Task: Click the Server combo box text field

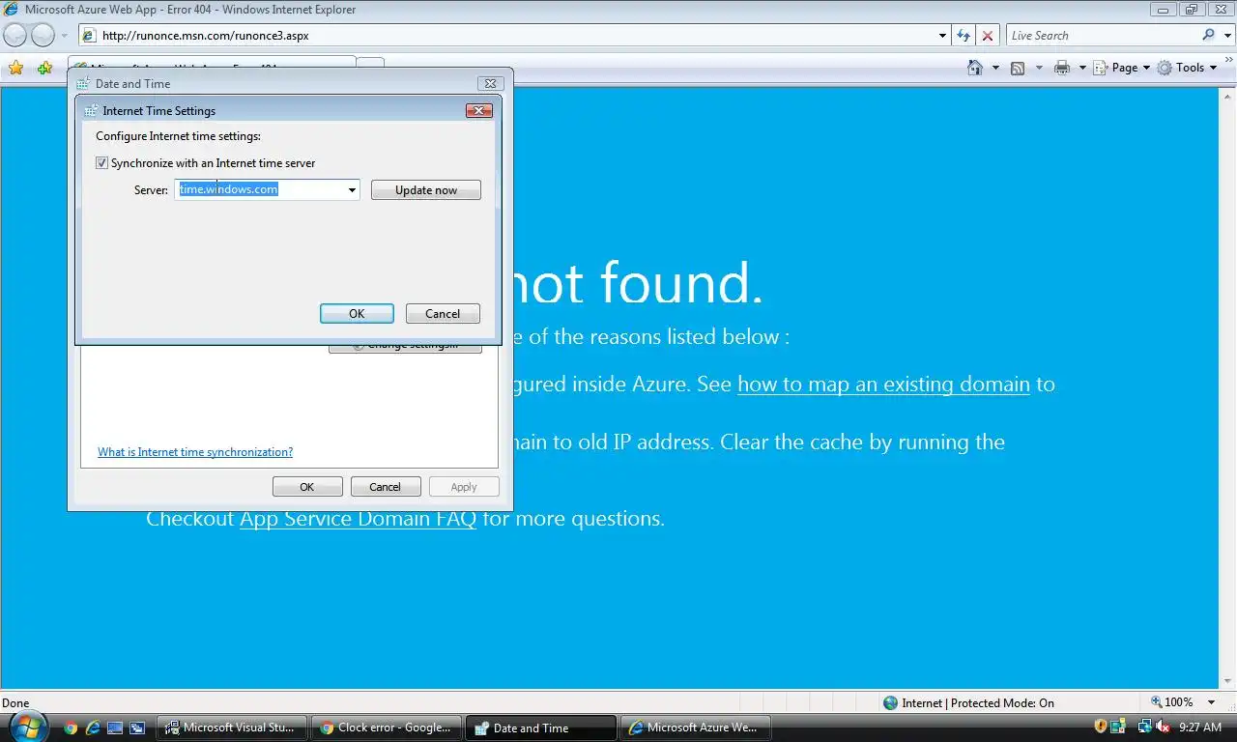Action: 260,189
